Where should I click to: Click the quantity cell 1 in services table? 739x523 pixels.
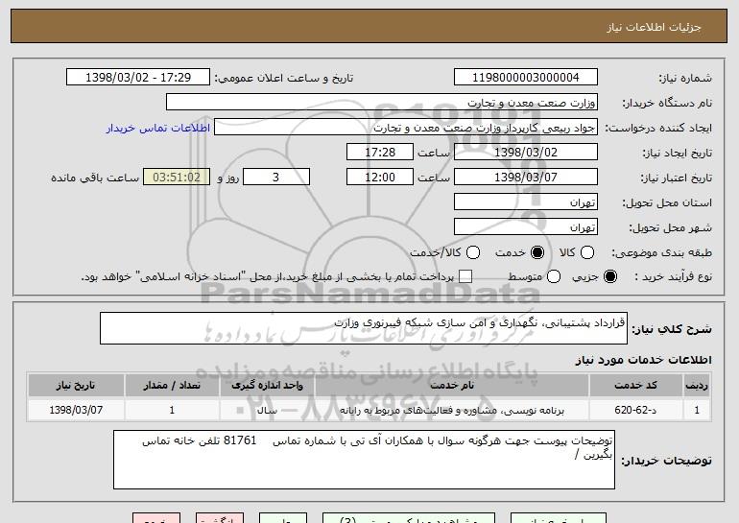click(172, 410)
